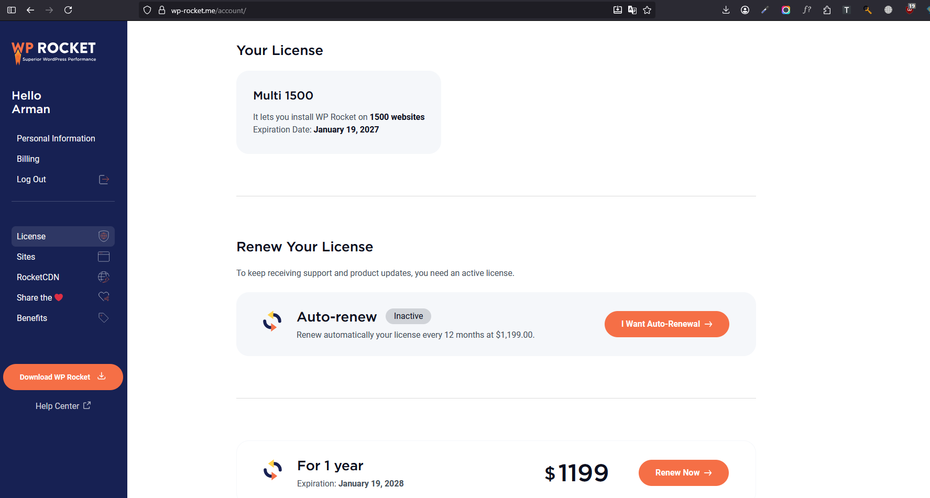
Task: Click Download WP Rocket button
Action: point(63,377)
